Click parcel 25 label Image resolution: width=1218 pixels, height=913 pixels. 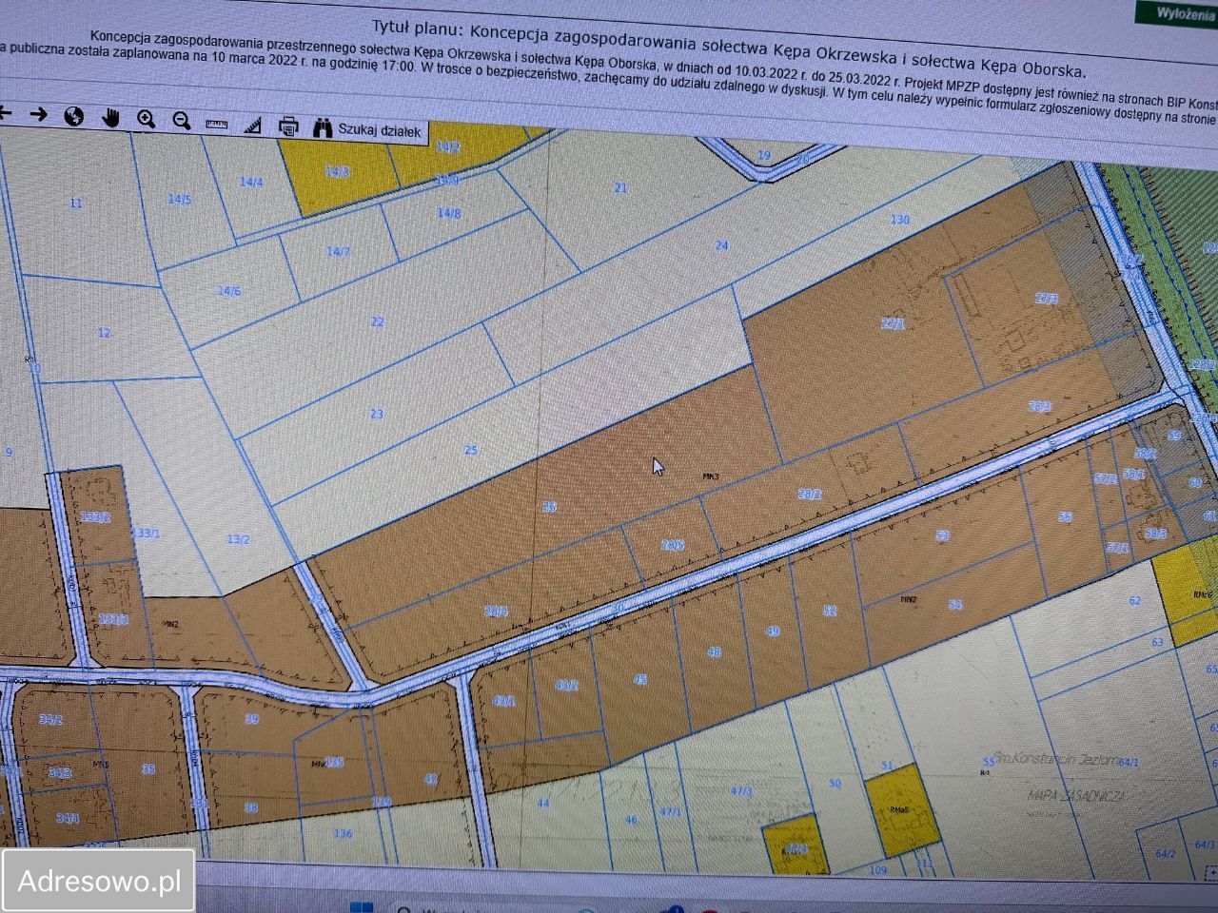pos(470,450)
